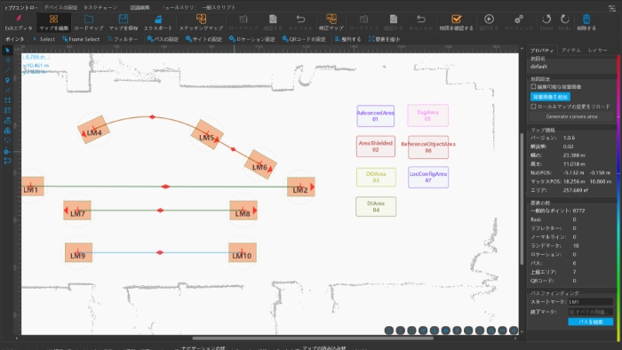Click the Generate convex area button

click(571, 116)
